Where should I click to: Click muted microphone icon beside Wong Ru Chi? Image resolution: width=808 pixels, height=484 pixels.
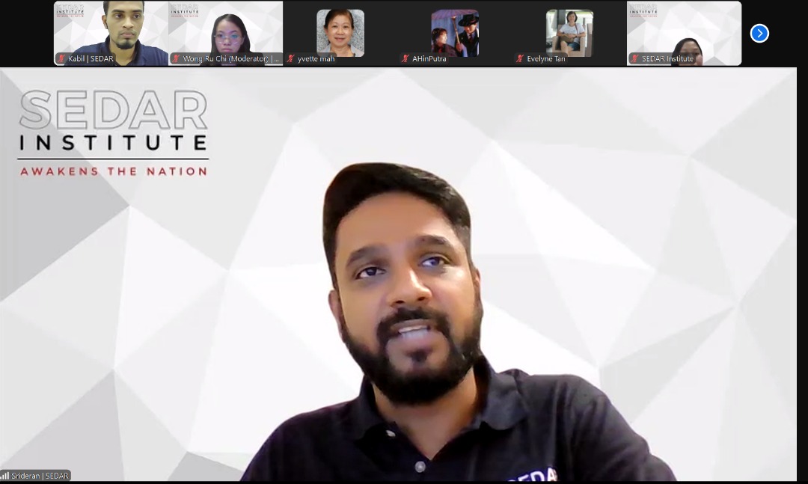pyautogui.click(x=177, y=59)
